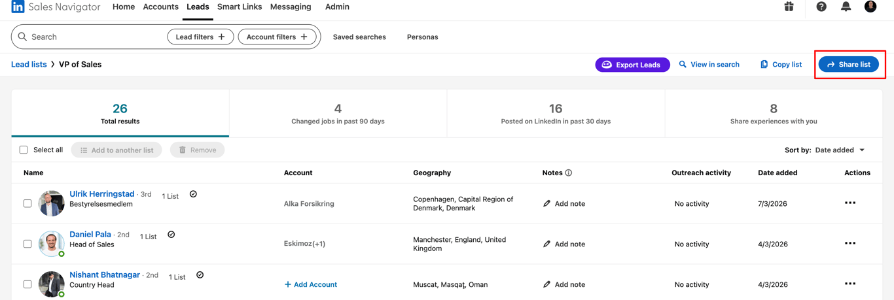Click the Notes info icon
This screenshot has height=300, width=894.
coord(569,173)
